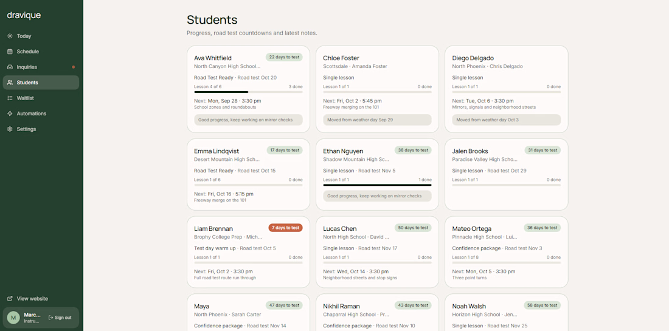Click Ava Whitfield's 22 days to test badge

[284, 57]
